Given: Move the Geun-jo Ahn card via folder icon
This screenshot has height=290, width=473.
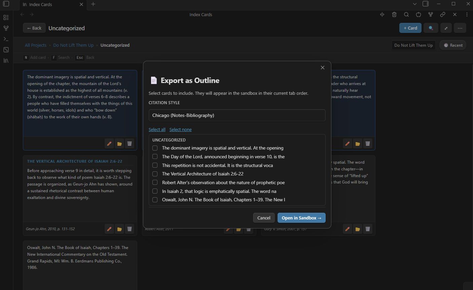Looking at the screenshot, I should (x=119, y=229).
